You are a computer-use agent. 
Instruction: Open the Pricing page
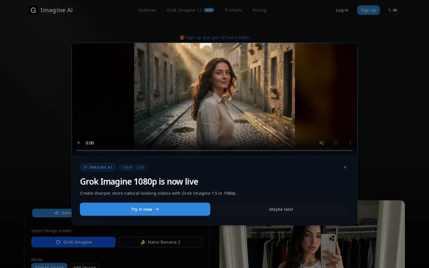click(259, 10)
